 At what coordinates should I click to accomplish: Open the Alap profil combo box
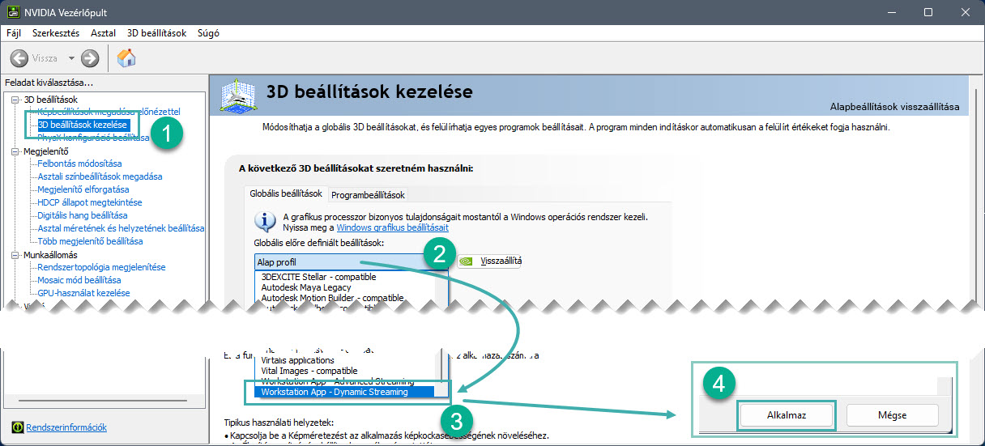(x=344, y=262)
